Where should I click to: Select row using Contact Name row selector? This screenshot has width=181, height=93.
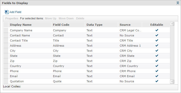point(6,35)
